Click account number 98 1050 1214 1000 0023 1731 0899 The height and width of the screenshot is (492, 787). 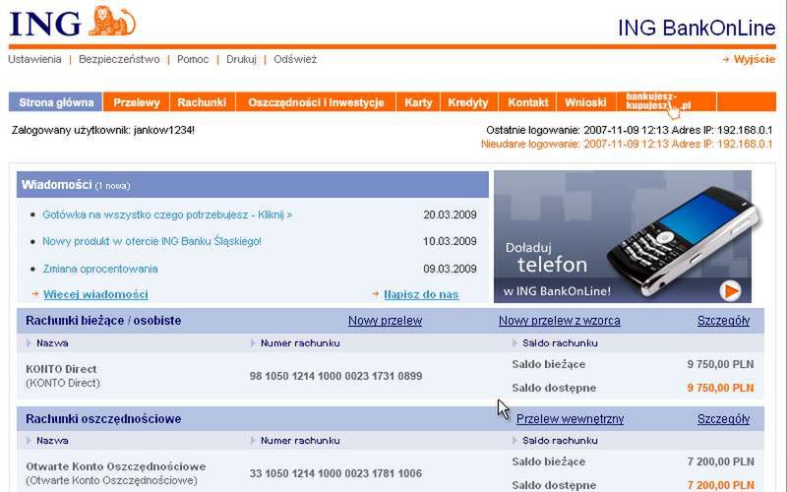(x=335, y=376)
